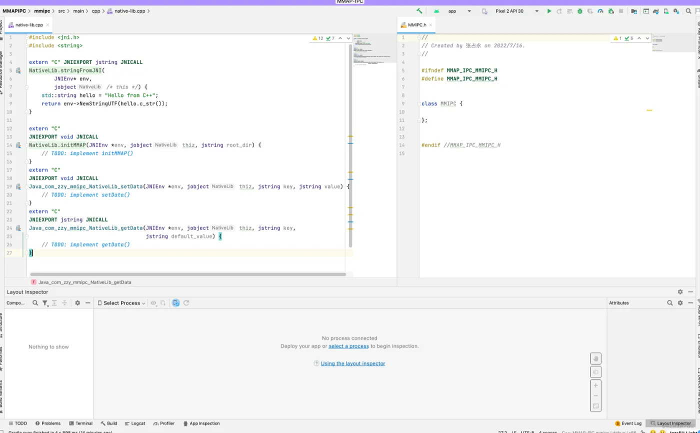Open the TODO tool window
700x433 pixels.
17,423
